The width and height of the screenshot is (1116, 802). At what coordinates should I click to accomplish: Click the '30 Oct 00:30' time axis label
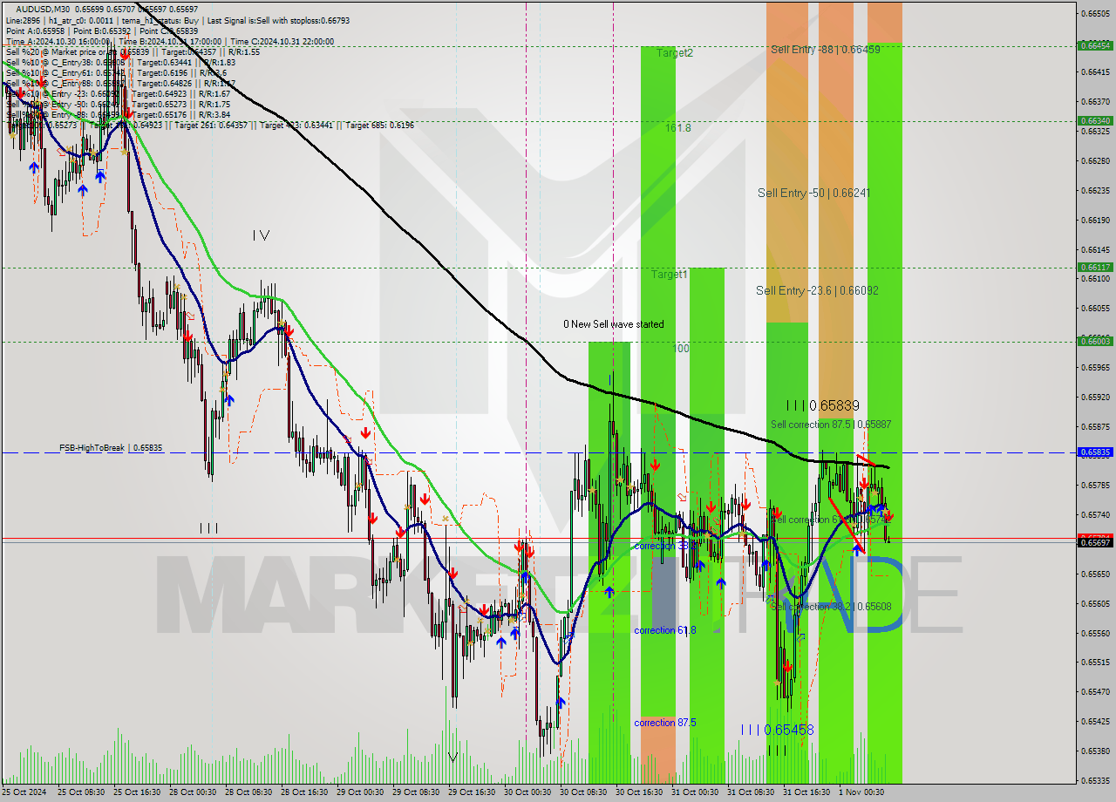pyautogui.click(x=528, y=792)
